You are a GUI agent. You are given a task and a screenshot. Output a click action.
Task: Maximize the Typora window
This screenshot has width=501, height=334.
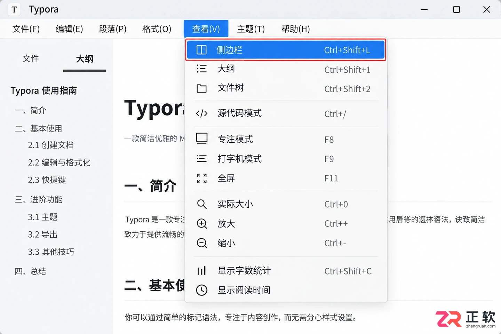click(456, 9)
